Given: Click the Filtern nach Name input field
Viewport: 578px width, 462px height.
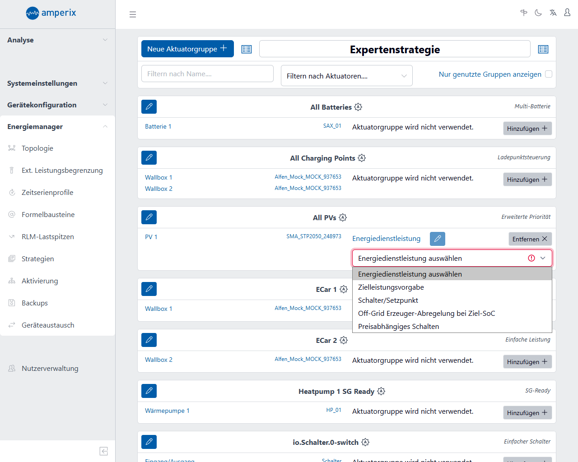Looking at the screenshot, I should (x=207, y=74).
